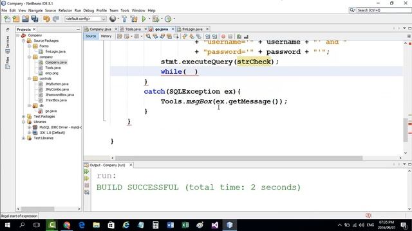This screenshot has width=412, height=231.
Task: Click the editor vertical scrollbar thumb
Action: point(406,130)
